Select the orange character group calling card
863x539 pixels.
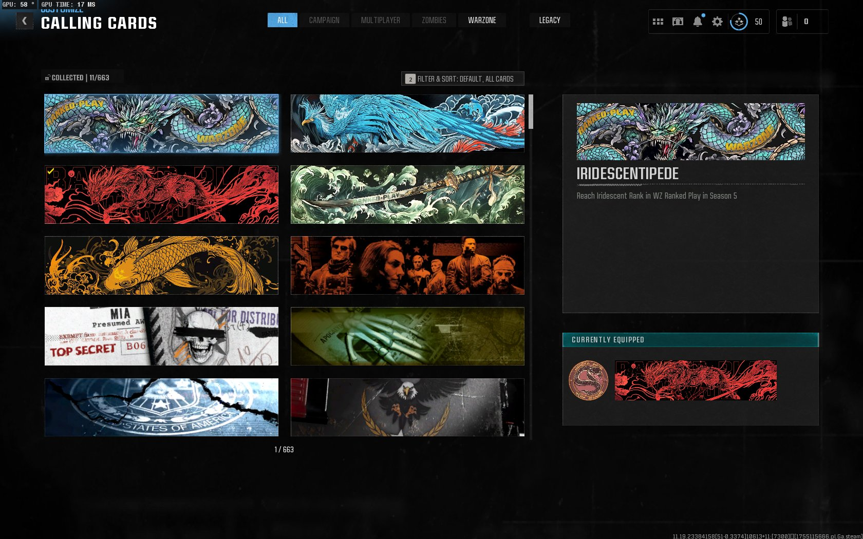point(407,265)
